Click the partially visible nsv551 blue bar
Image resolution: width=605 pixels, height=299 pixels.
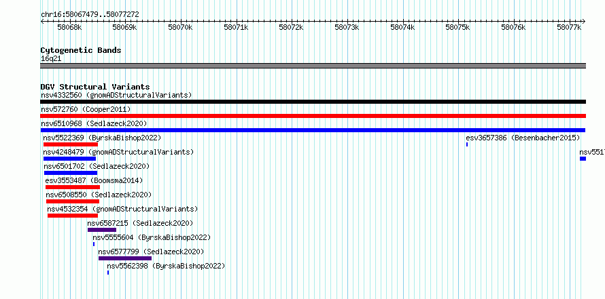click(x=583, y=159)
